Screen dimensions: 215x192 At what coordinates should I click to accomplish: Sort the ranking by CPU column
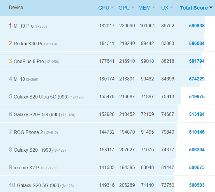click(x=106, y=8)
